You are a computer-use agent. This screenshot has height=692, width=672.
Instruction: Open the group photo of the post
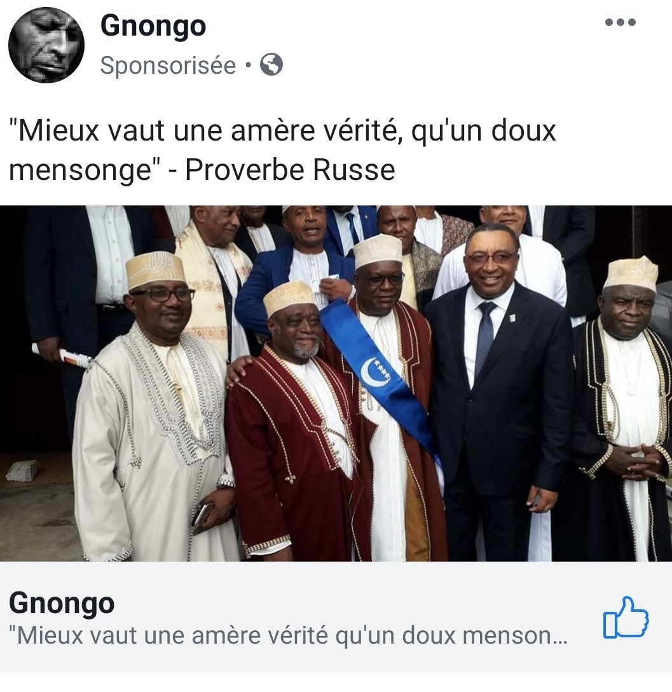[x=336, y=383]
